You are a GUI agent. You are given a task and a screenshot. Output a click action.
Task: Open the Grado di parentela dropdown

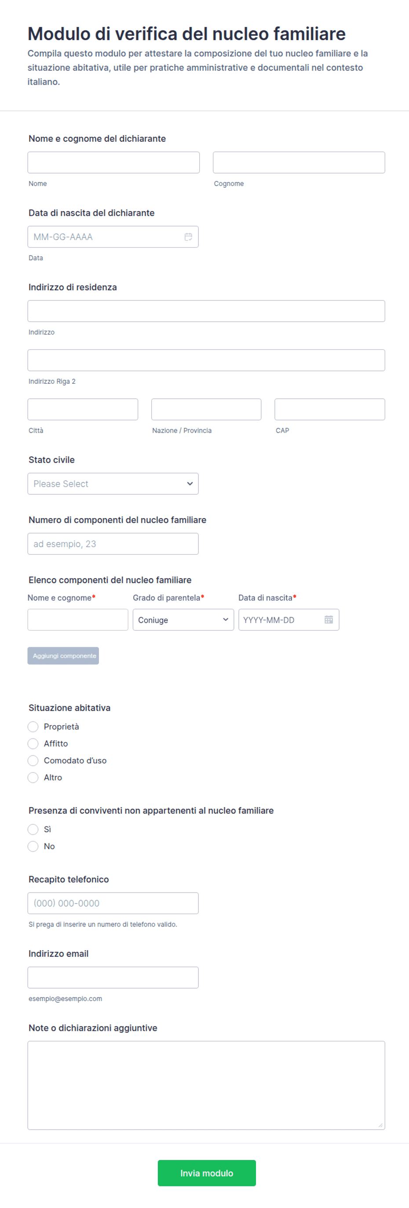point(183,619)
